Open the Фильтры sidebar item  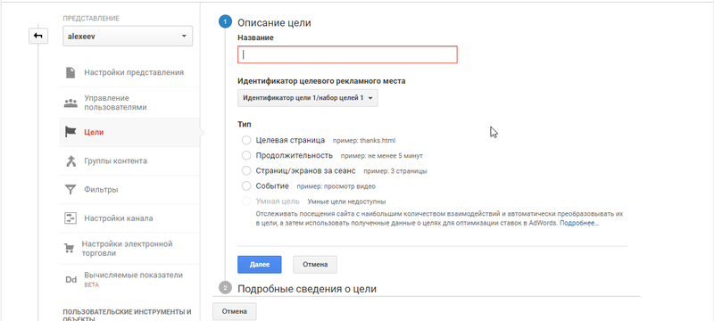(x=129, y=190)
